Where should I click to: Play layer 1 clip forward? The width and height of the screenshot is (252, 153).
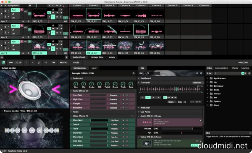pyautogui.click(x=53, y=49)
